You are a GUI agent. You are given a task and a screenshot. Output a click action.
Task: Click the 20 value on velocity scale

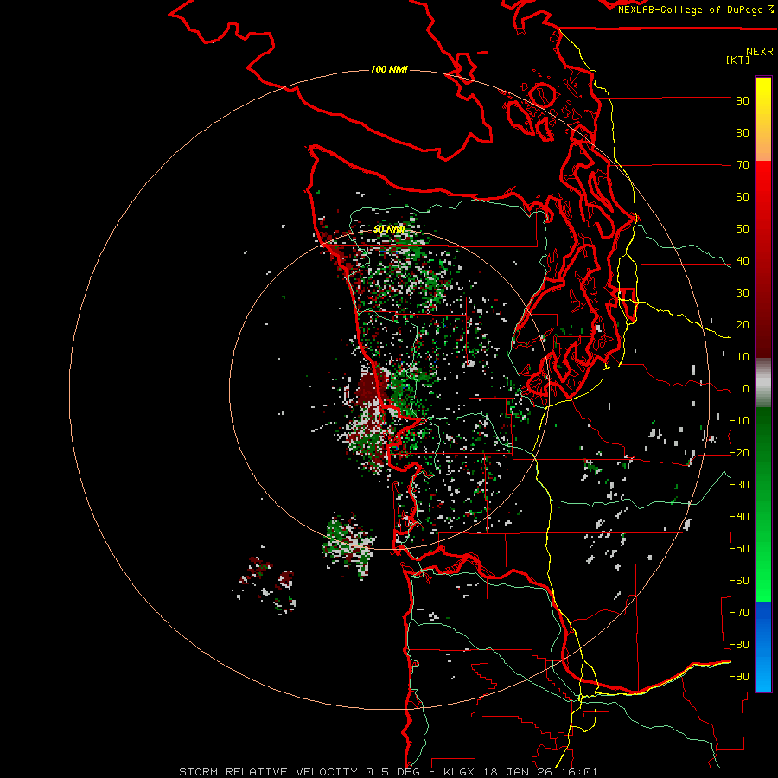[x=743, y=324]
